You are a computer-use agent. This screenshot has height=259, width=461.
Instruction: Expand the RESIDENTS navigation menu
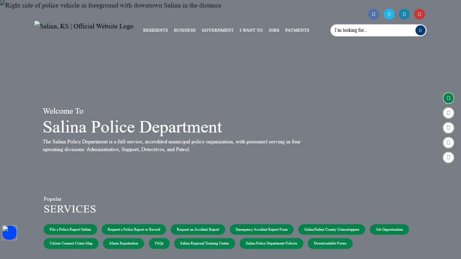[155, 30]
